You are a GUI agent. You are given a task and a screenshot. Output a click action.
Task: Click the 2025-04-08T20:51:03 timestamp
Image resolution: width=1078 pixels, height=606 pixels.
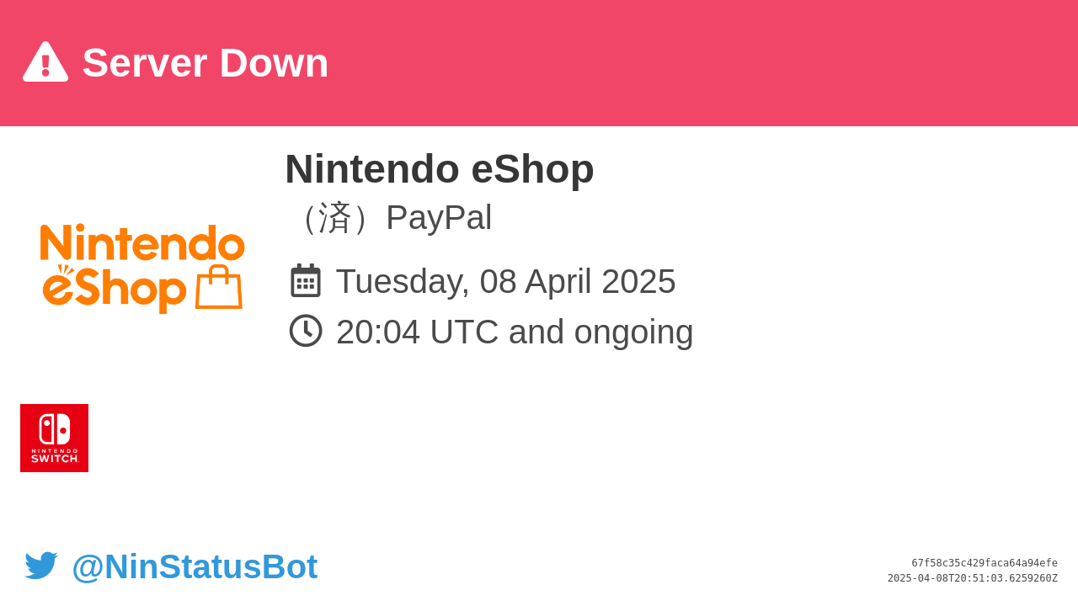(x=973, y=578)
